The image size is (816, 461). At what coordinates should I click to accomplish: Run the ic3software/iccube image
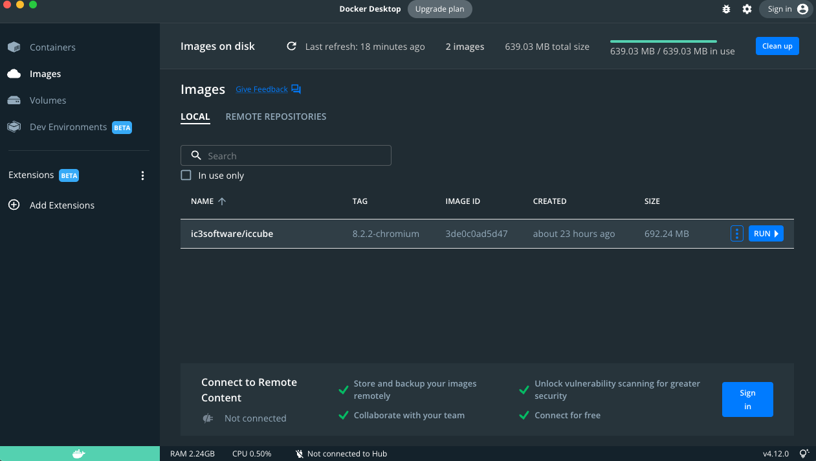(x=766, y=234)
